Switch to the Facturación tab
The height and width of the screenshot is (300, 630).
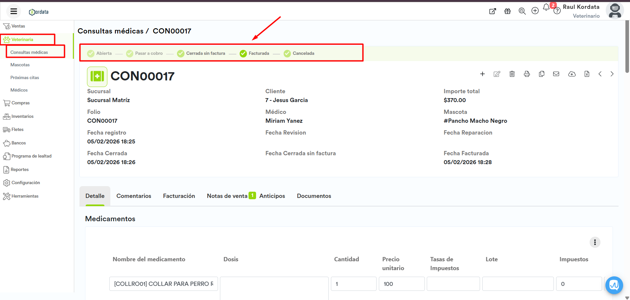click(179, 196)
